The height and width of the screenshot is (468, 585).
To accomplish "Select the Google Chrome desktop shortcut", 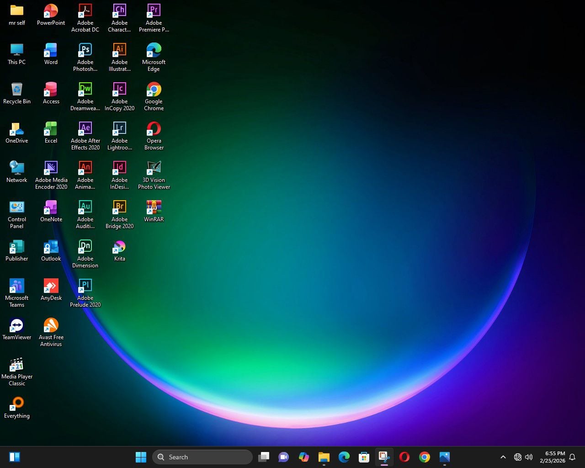I will point(154,96).
